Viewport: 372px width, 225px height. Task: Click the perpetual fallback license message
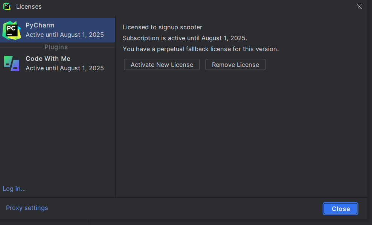click(x=200, y=49)
